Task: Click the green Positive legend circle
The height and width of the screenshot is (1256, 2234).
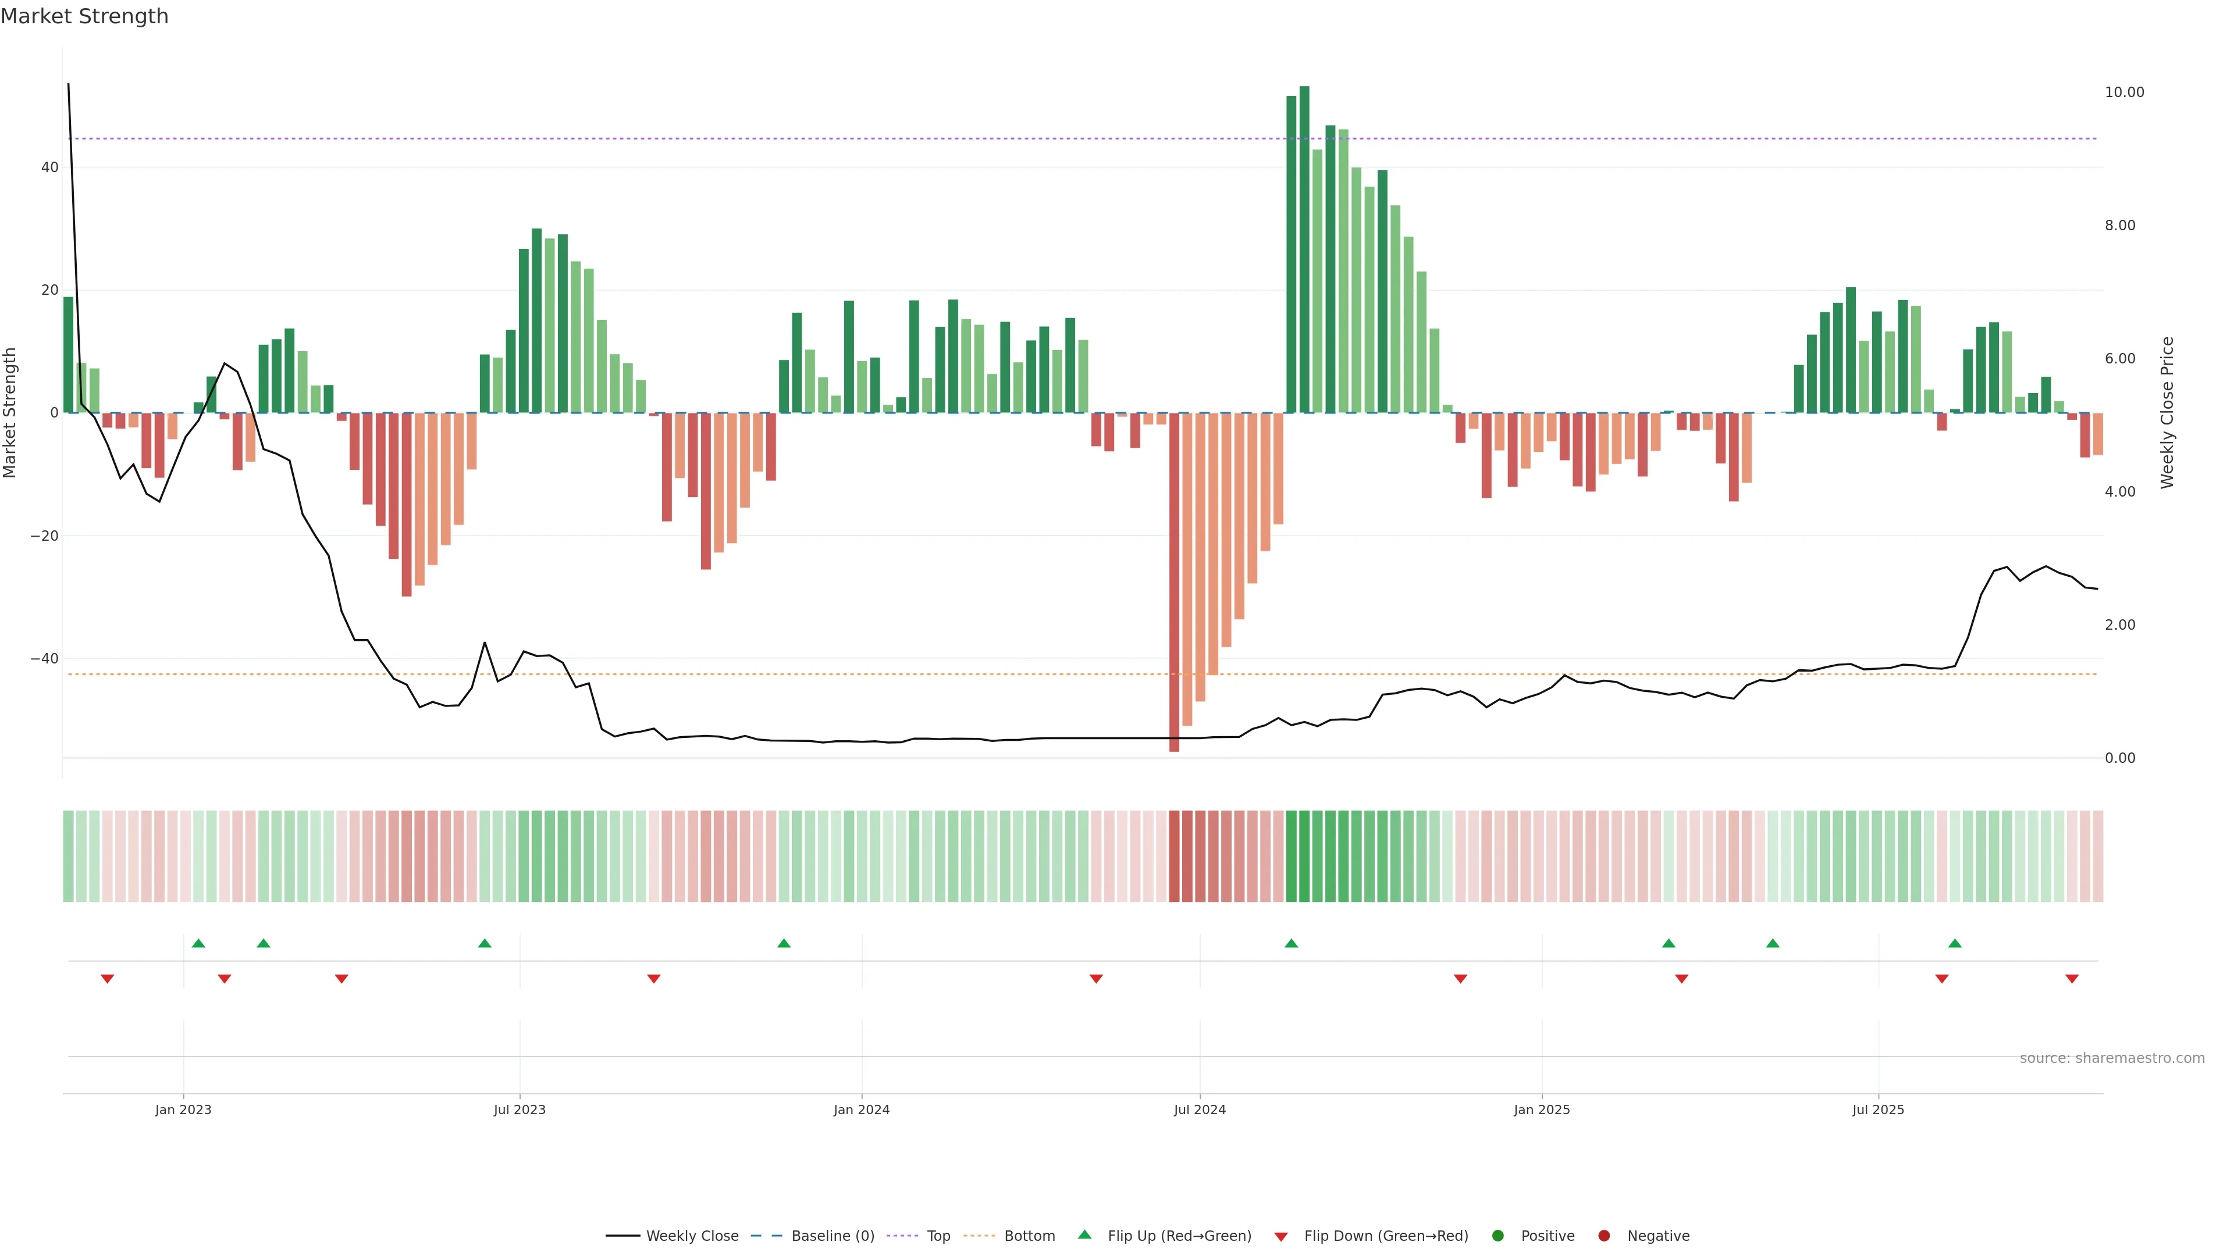Action: point(1497,1236)
